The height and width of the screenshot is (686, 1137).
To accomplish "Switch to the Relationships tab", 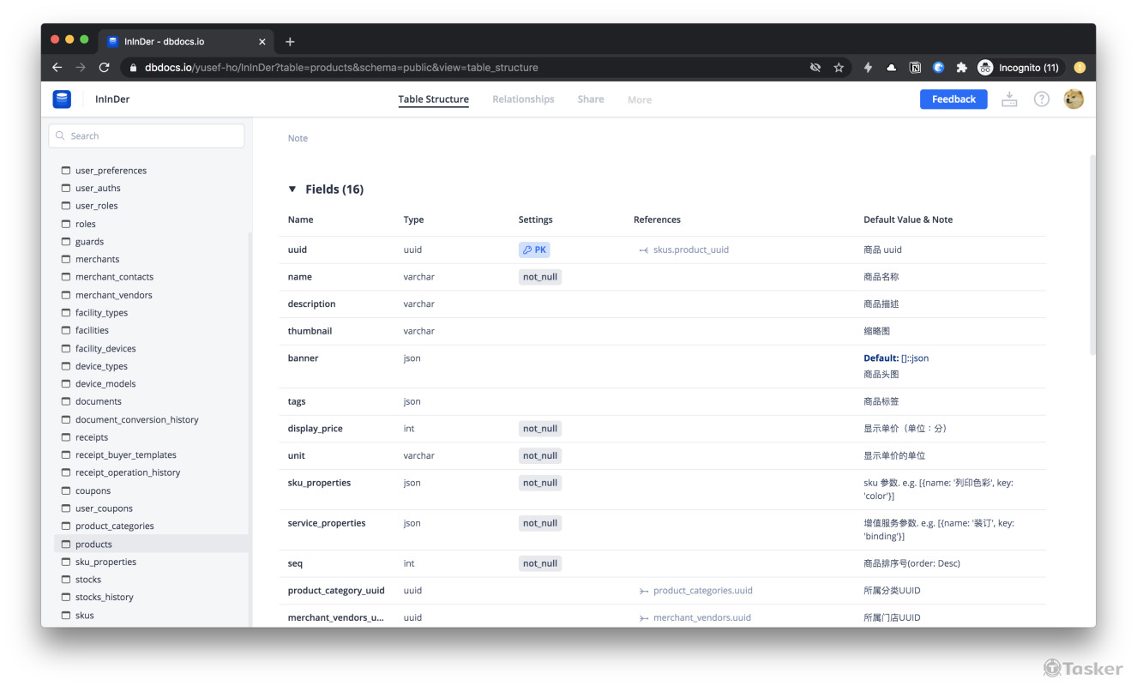I will click(x=523, y=99).
